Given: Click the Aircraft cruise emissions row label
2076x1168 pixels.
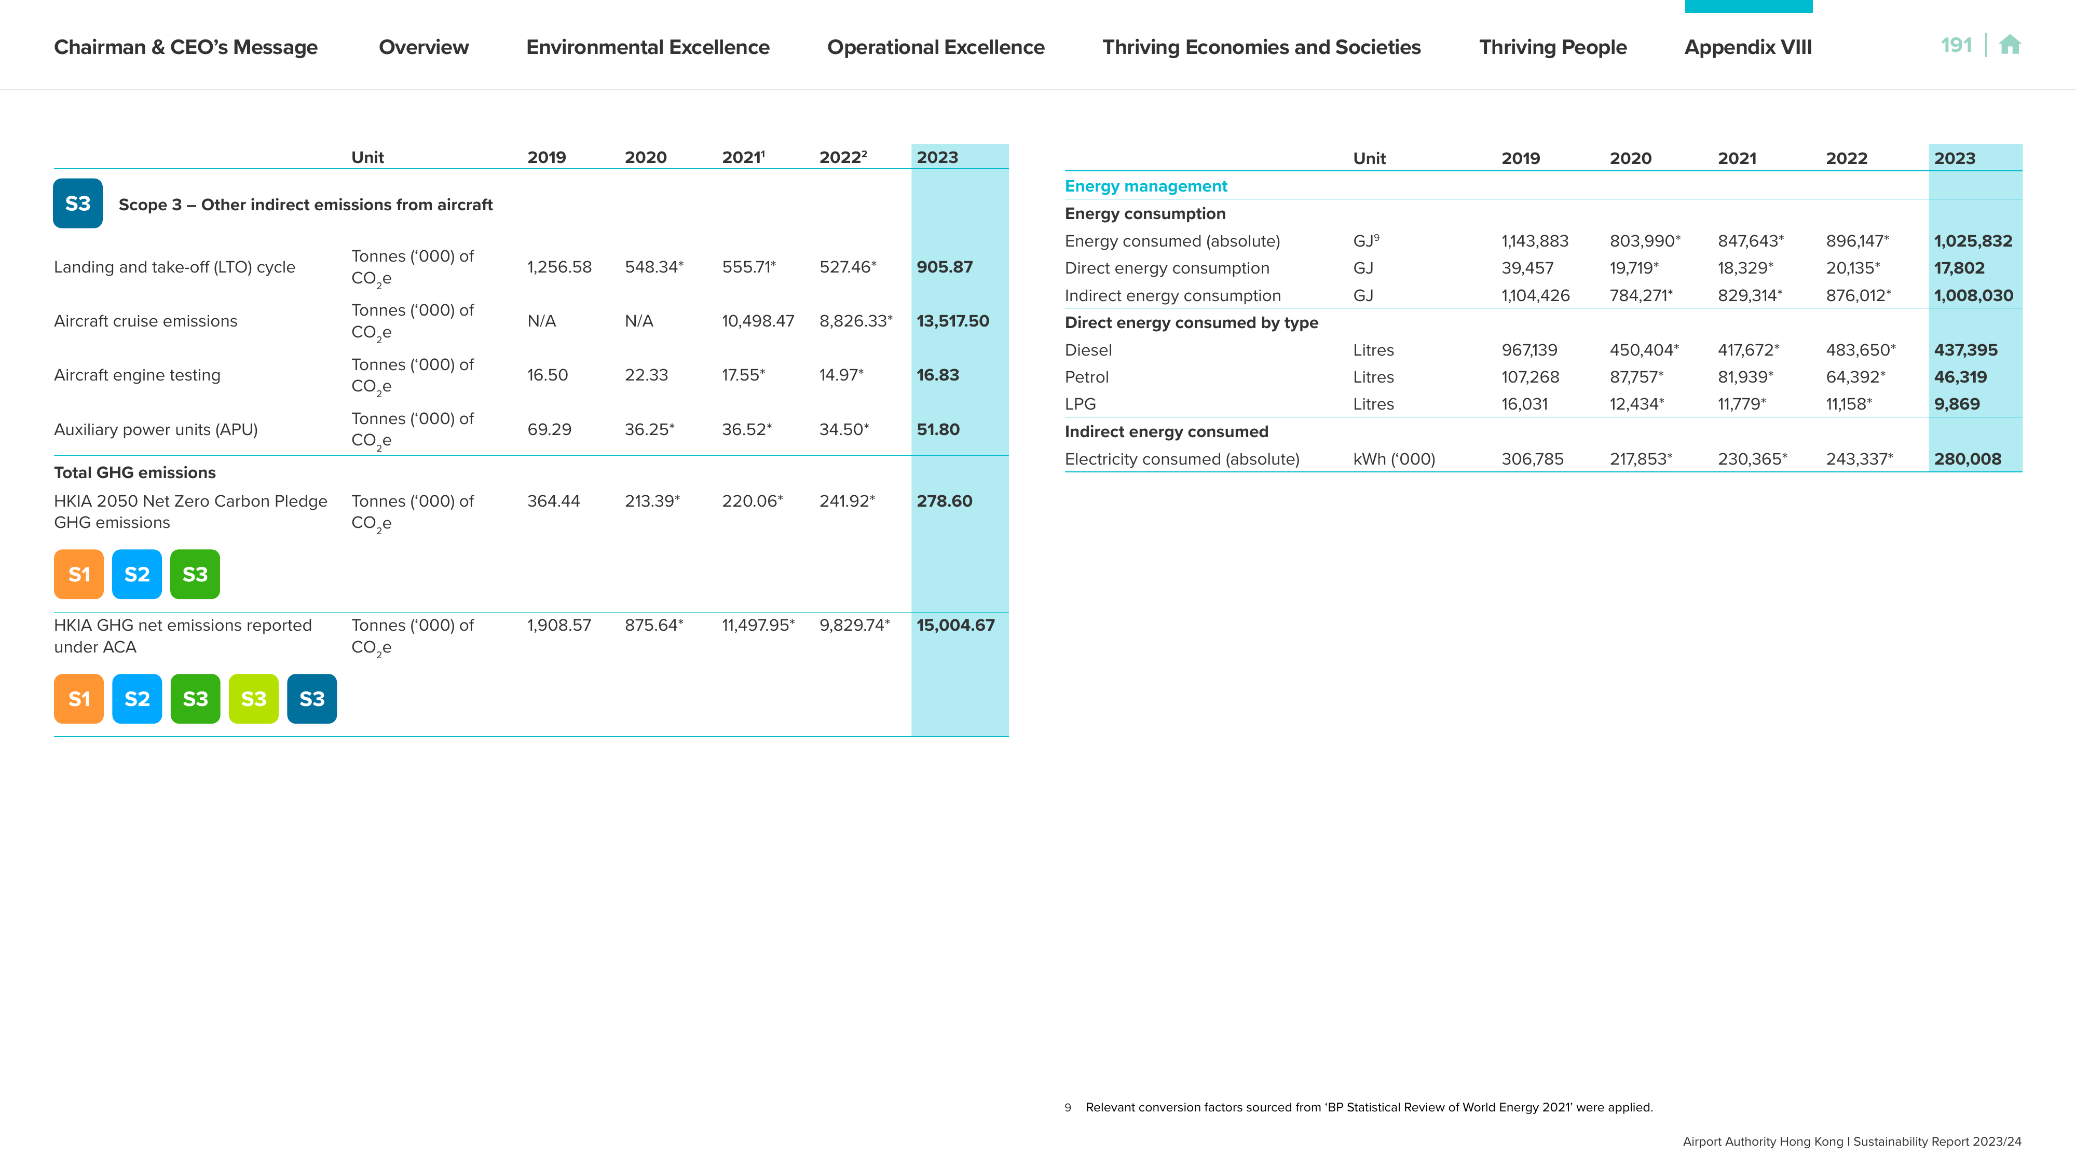Looking at the screenshot, I should pyautogui.click(x=146, y=321).
